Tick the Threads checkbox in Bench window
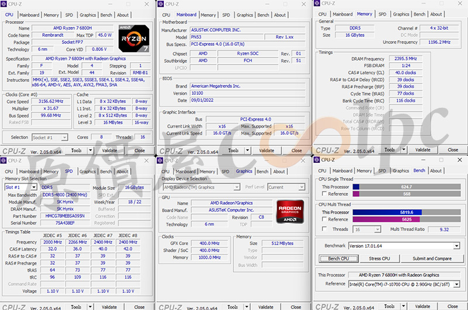The height and width of the screenshot is (310, 468). pos(324,229)
